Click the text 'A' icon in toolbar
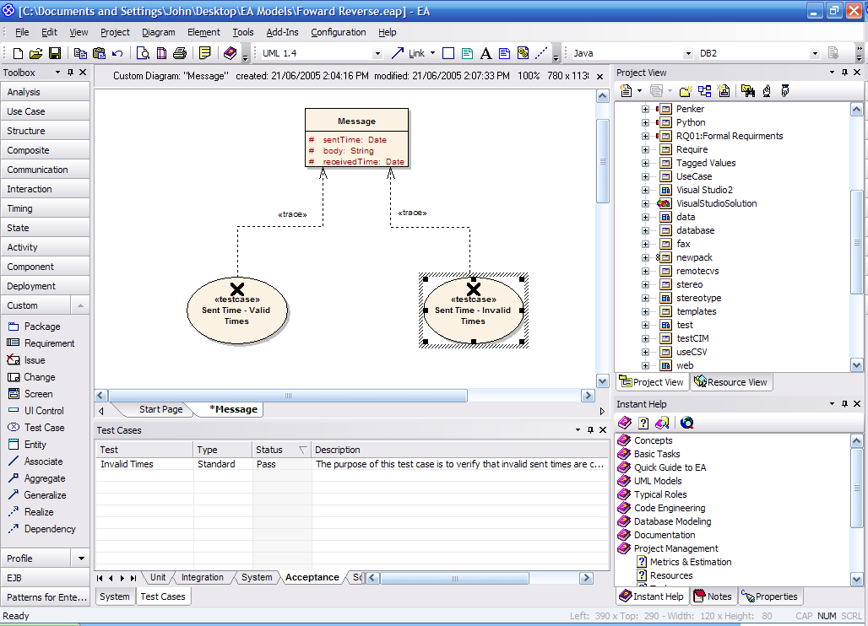This screenshot has width=868, height=626. (486, 53)
